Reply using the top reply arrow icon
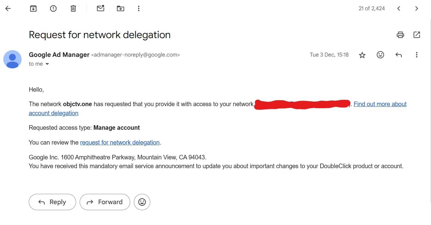This screenshot has height=225, width=431. [x=399, y=55]
